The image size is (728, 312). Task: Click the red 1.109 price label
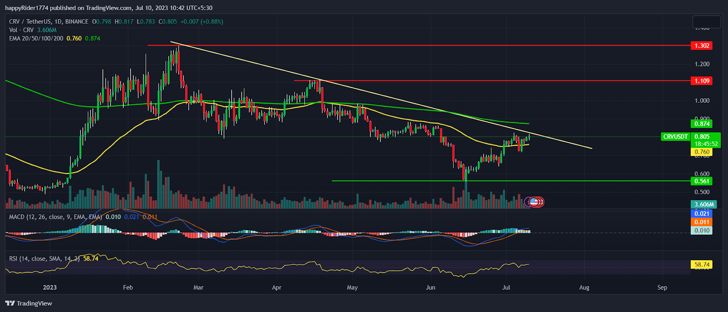pyautogui.click(x=701, y=81)
